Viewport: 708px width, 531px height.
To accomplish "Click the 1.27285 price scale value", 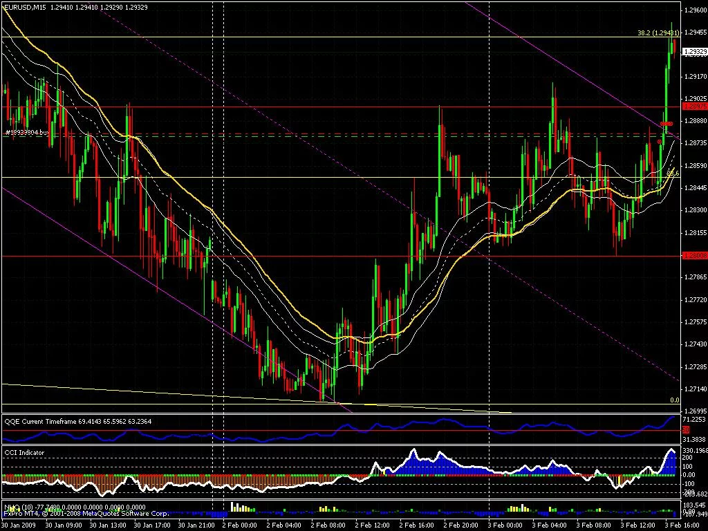I will point(696,366).
